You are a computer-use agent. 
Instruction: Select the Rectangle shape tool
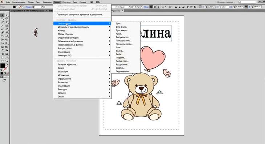7,26
